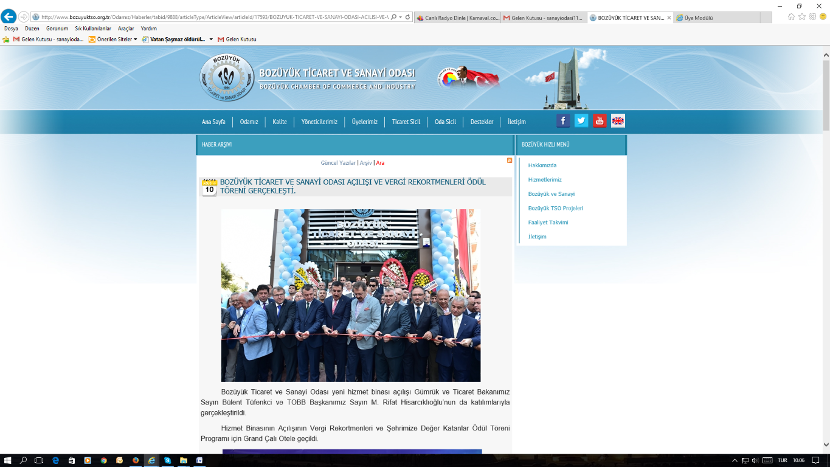Open Üyelerimiz navigation item
This screenshot has height=467, width=830.
pos(364,122)
